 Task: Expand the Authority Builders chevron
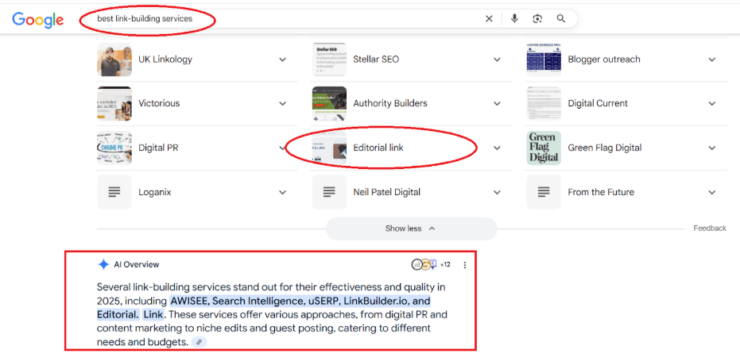(497, 104)
